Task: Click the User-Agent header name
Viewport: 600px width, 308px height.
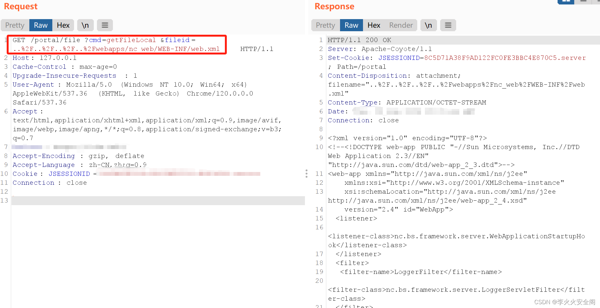Action: pyautogui.click(x=33, y=85)
